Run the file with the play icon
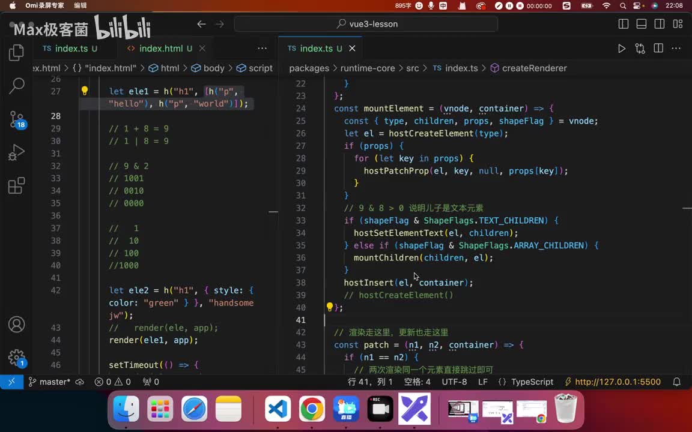This screenshot has height=432, width=692. click(621, 49)
